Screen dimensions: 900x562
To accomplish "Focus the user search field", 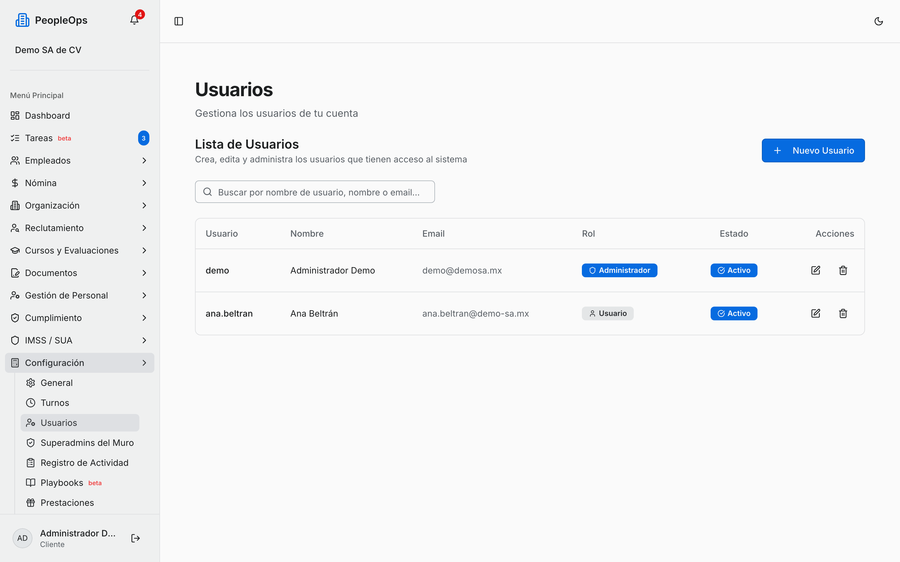I will tap(315, 192).
